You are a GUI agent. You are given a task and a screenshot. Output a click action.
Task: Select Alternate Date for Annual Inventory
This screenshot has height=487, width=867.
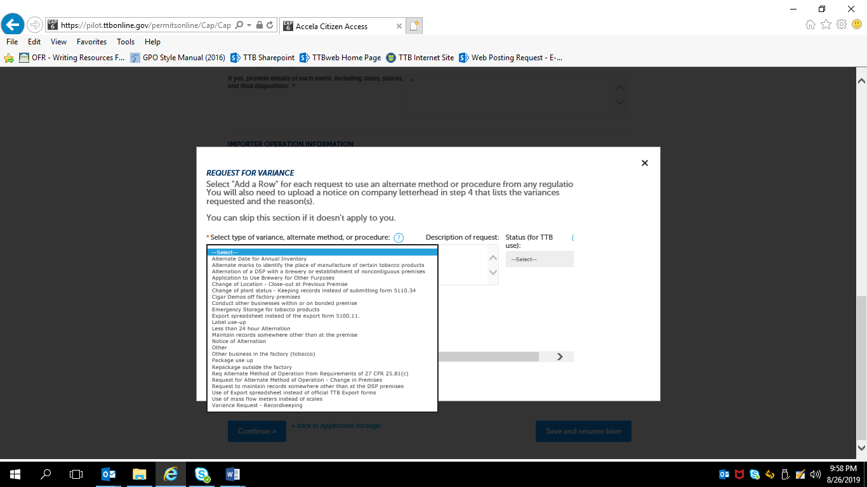[x=322, y=259]
